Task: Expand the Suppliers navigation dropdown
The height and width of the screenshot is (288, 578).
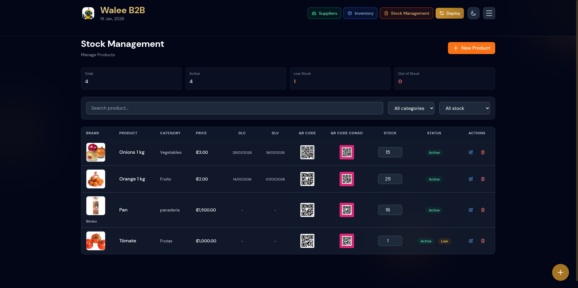Action: 324,13
